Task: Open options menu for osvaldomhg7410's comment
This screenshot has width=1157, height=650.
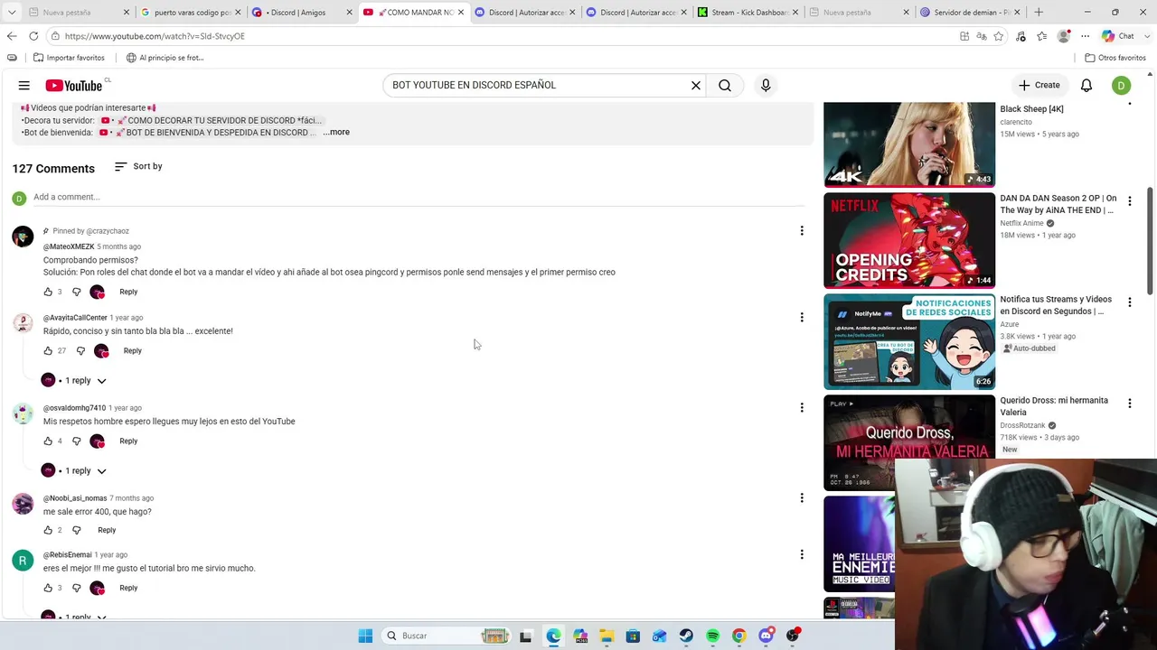Action: (x=802, y=407)
